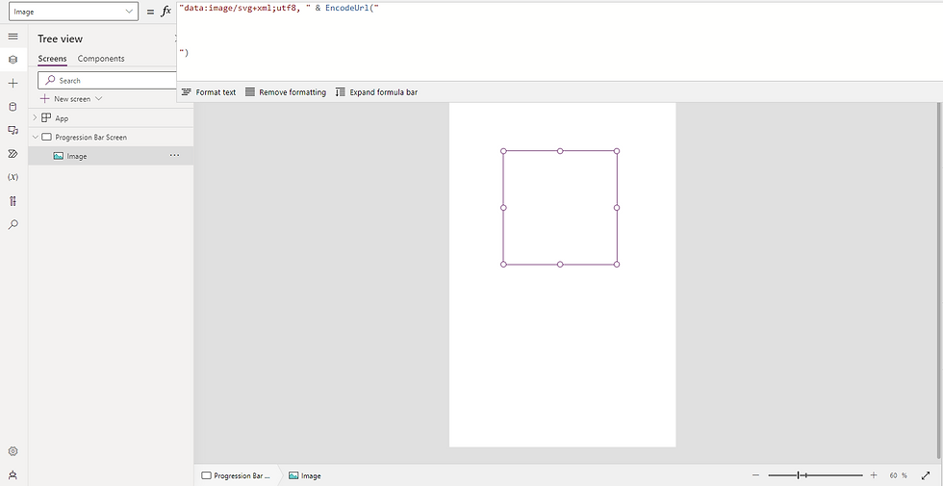Click the Progression Bar breadcrumb
The width and height of the screenshot is (943, 486).
(x=237, y=475)
